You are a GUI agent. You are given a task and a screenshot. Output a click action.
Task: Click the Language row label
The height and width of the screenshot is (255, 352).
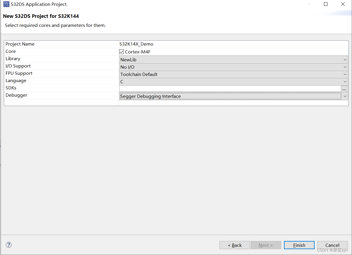(16, 81)
